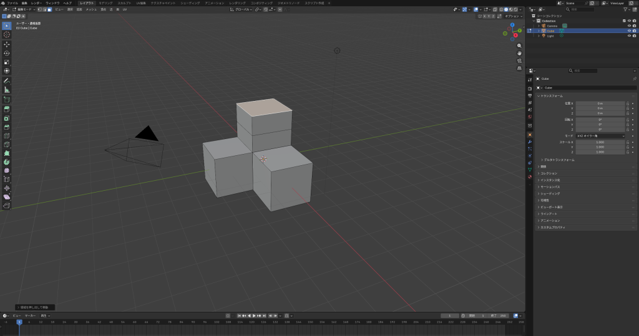Click the outliner filter funnel icon
This screenshot has height=336, width=639.
click(x=625, y=9)
